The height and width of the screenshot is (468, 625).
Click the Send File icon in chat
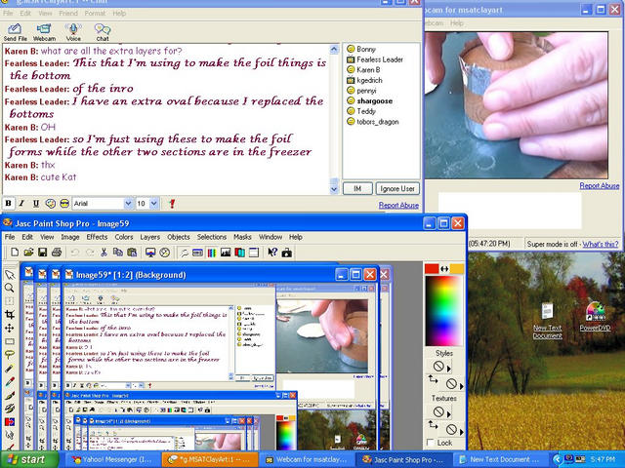[x=16, y=32]
